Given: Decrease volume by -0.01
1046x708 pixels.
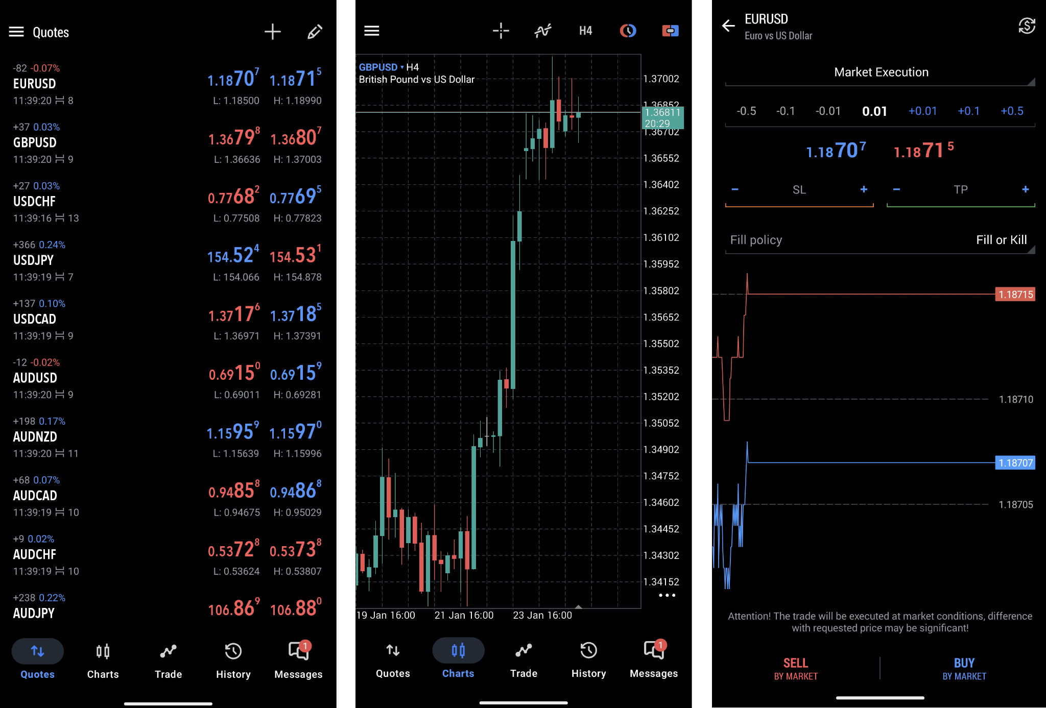Looking at the screenshot, I should (828, 111).
